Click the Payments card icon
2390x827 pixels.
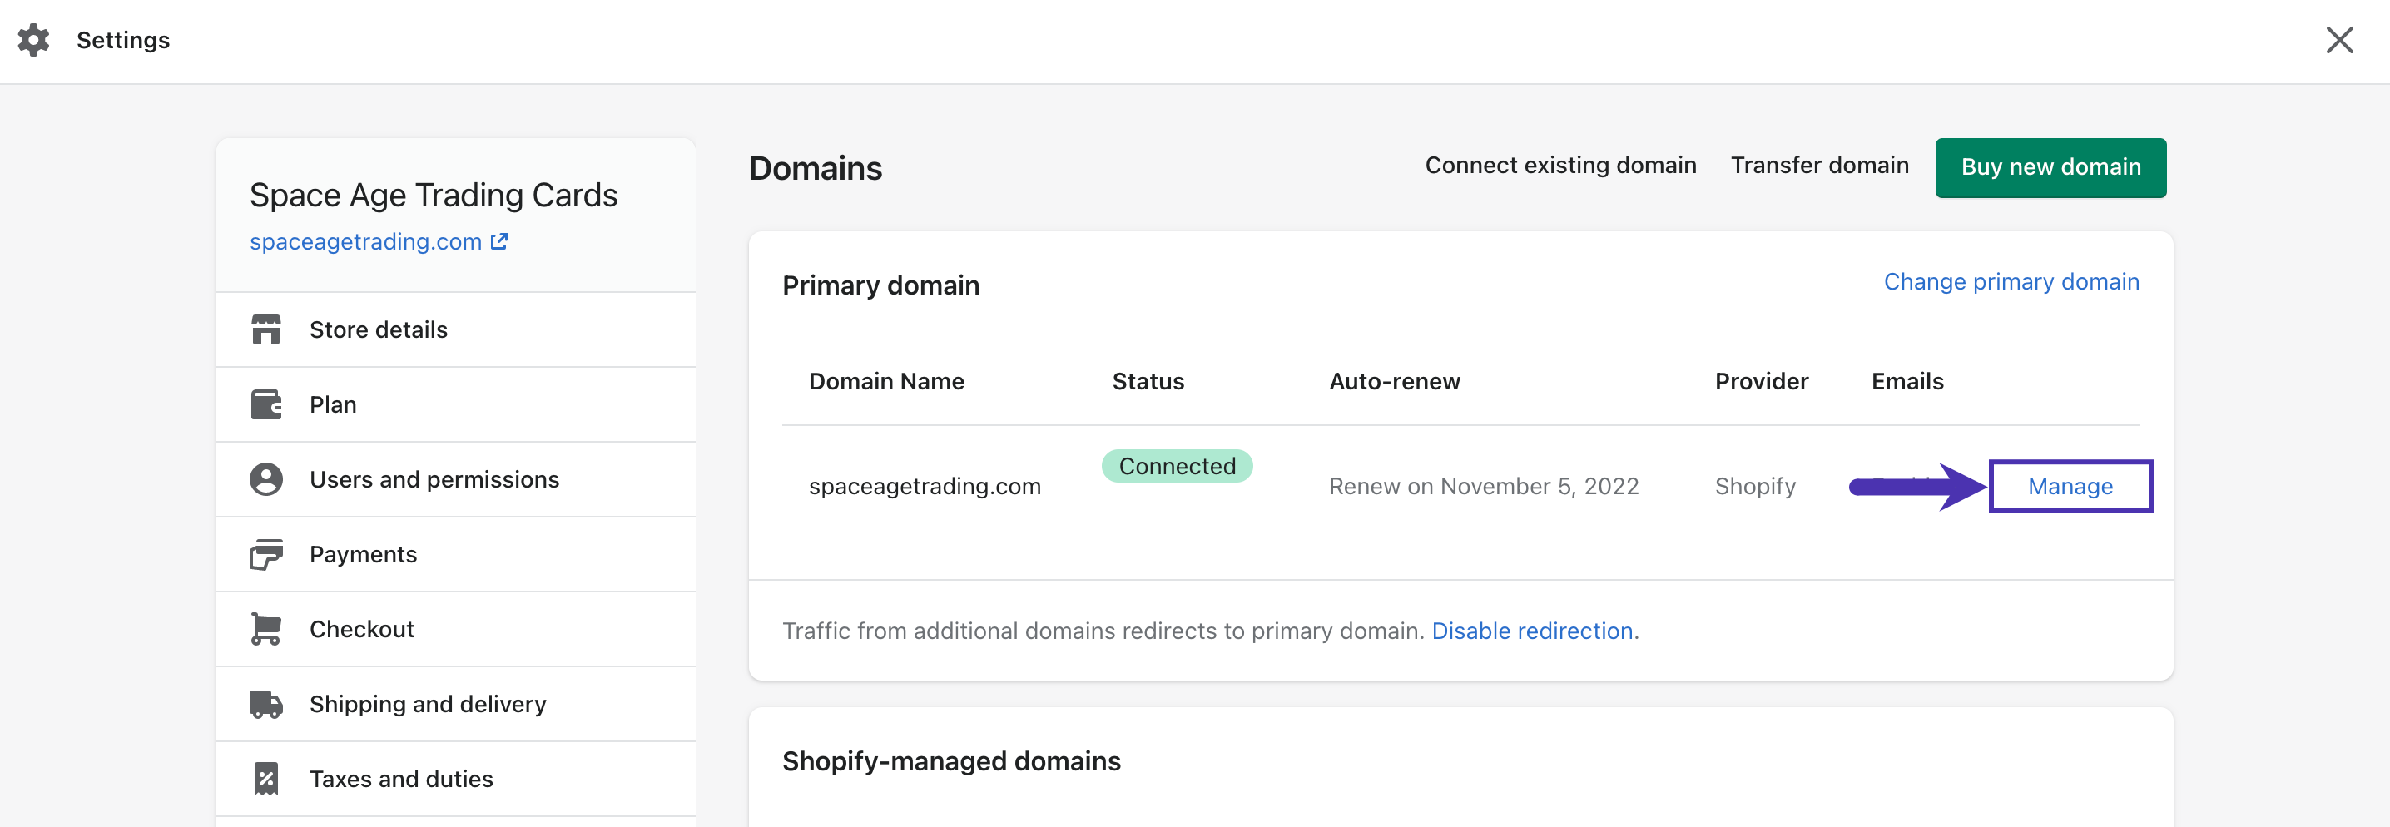(266, 554)
